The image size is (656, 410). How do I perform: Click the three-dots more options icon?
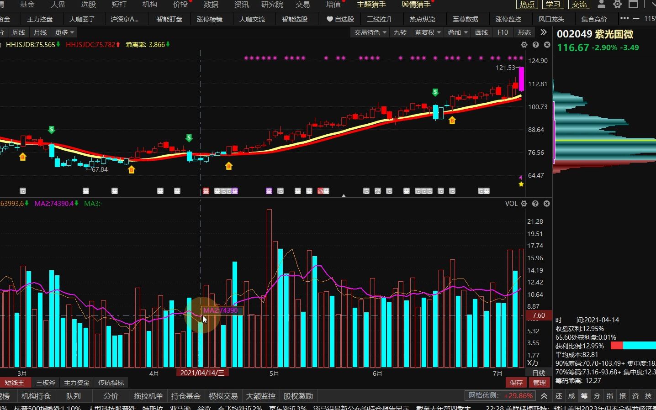(624, 18)
